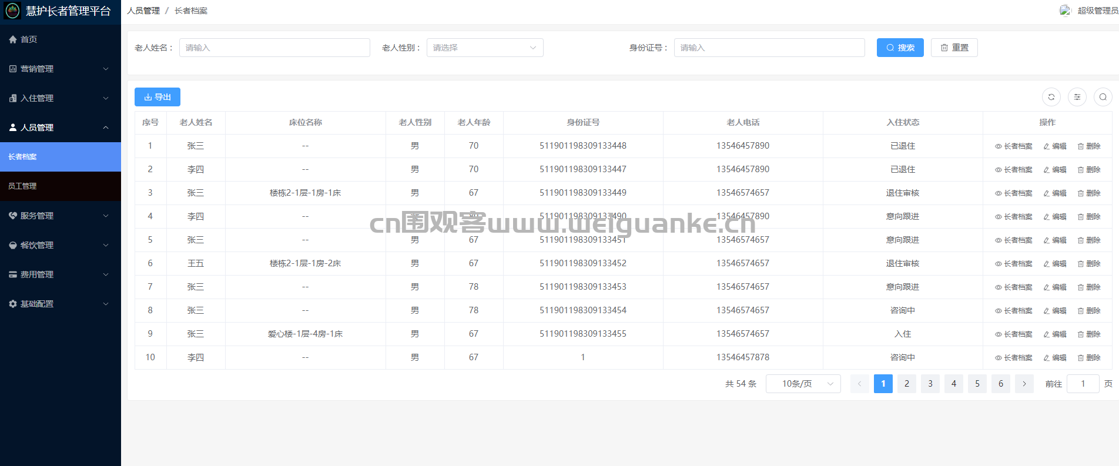Toggle the search panel magnifier icon

coord(1103,97)
